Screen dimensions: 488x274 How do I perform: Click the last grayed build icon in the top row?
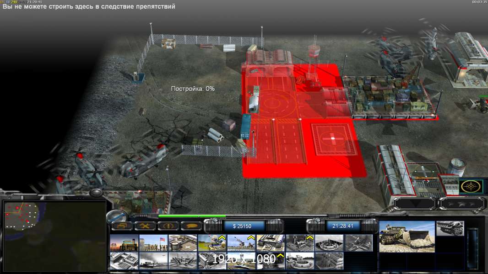click(358, 243)
